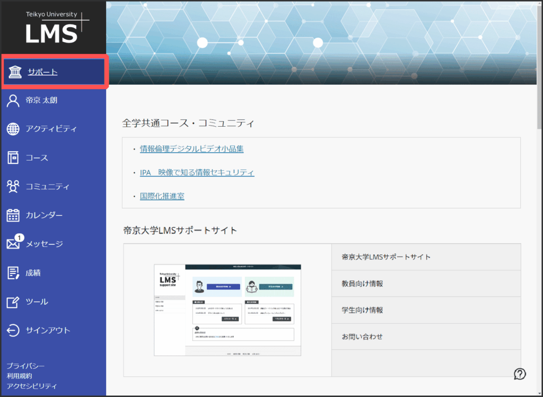Open the プライバシー footer link
Screen dimensions: 543x397
(25, 366)
